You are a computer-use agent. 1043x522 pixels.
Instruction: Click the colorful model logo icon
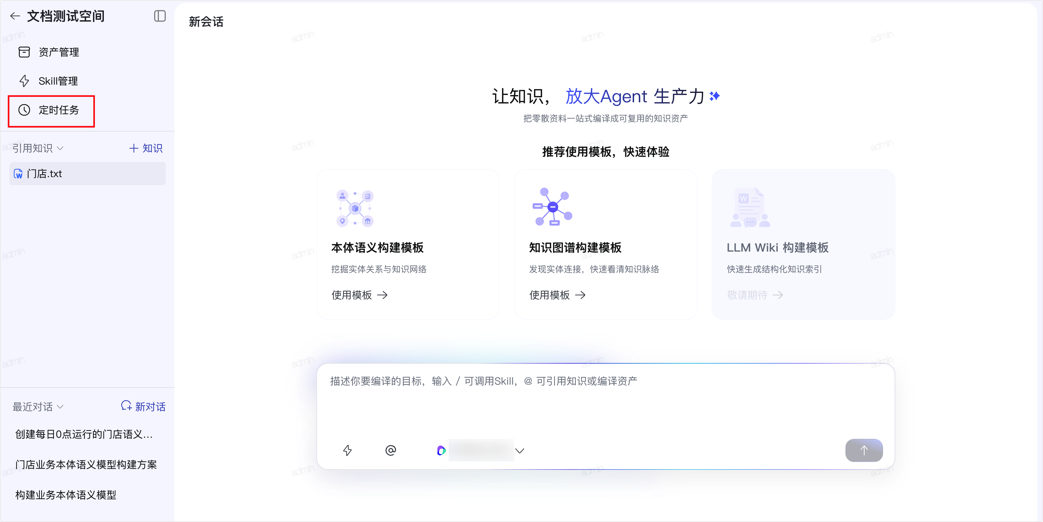pyautogui.click(x=441, y=450)
